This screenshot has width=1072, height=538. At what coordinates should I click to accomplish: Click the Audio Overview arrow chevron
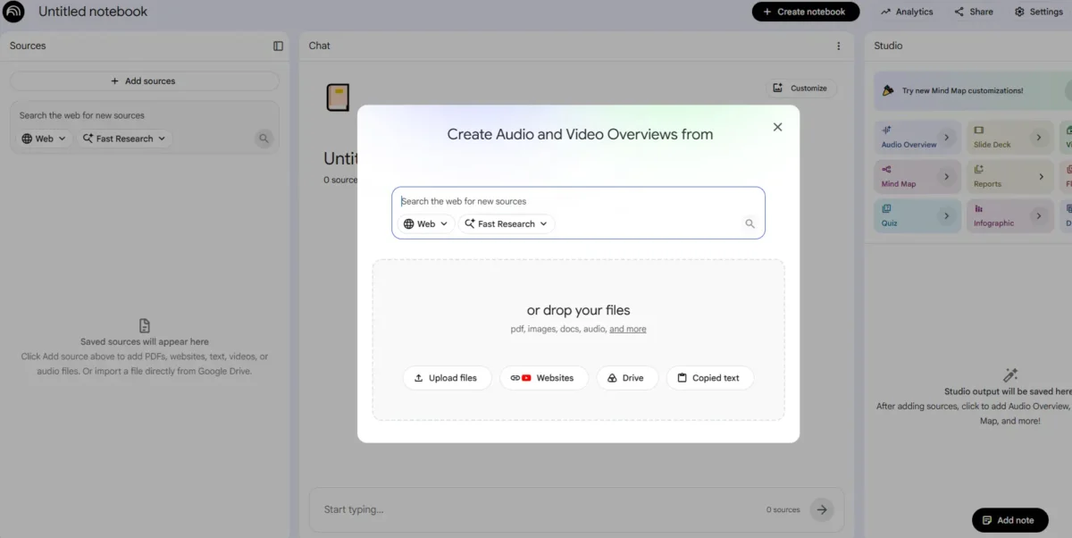(946, 138)
